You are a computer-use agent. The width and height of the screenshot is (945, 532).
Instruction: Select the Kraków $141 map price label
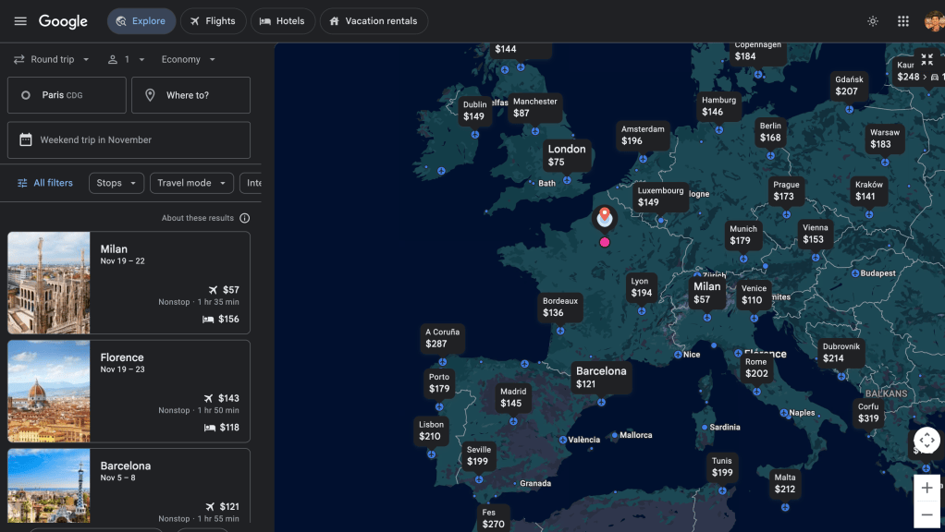[x=868, y=191]
